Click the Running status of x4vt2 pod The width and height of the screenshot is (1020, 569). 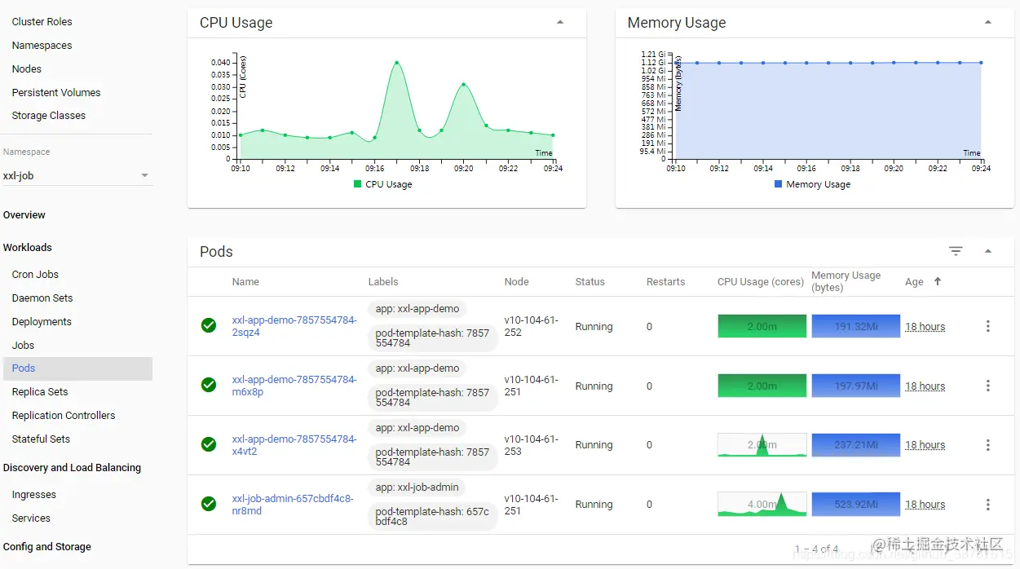pyautogui.click(x=594, y=445)
